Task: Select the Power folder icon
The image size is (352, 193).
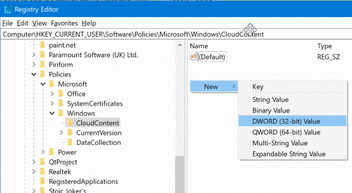Action: tap(52, 152)
